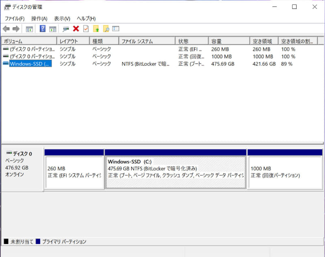
Task: Click the checklist clipboard toolbar icon
Action: [x=85, y=28]
